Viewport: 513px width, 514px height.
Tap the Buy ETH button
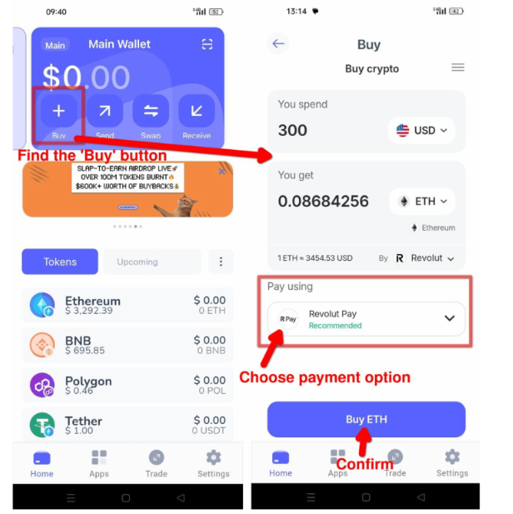(366, 419)
